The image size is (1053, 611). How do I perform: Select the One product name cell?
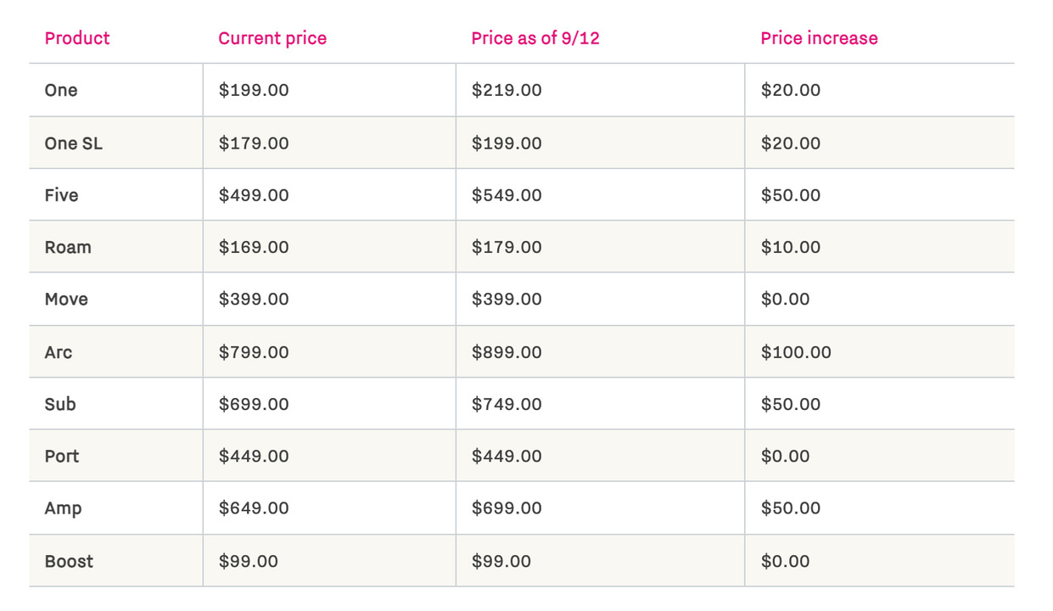coord(61,90)
